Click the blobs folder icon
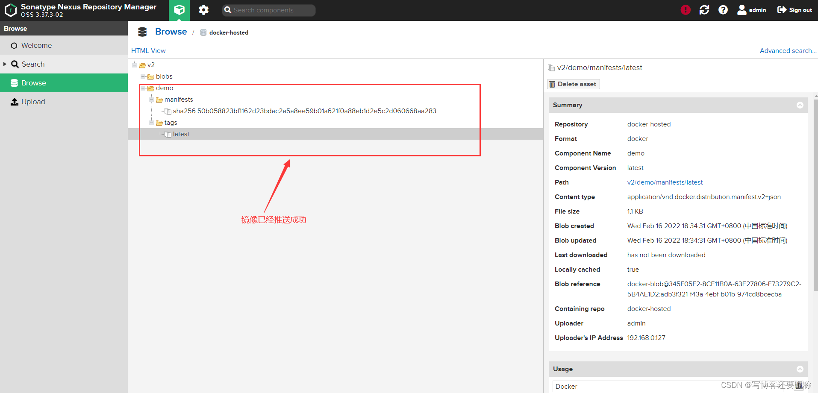 coord(151,76)
